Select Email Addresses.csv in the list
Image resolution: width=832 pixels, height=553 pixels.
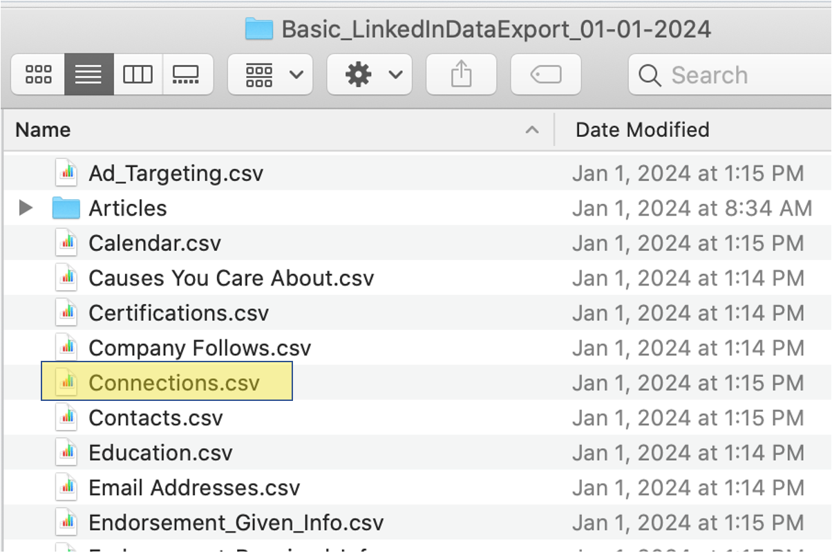194,487
